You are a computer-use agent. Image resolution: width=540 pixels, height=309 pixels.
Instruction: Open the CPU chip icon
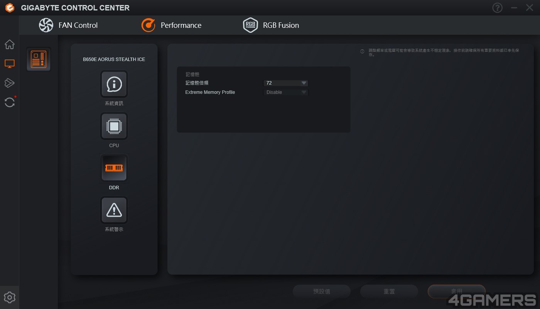coord(114,126)
